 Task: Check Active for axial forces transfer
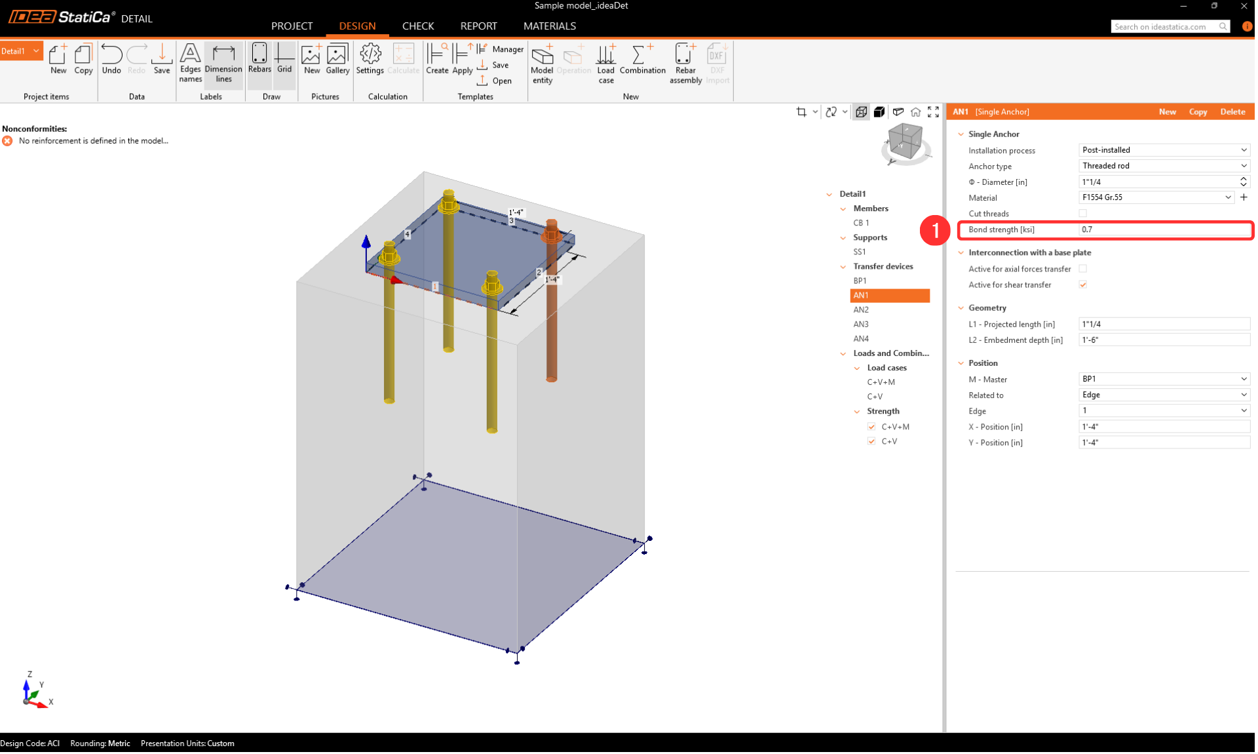(x=1082, y=269)
